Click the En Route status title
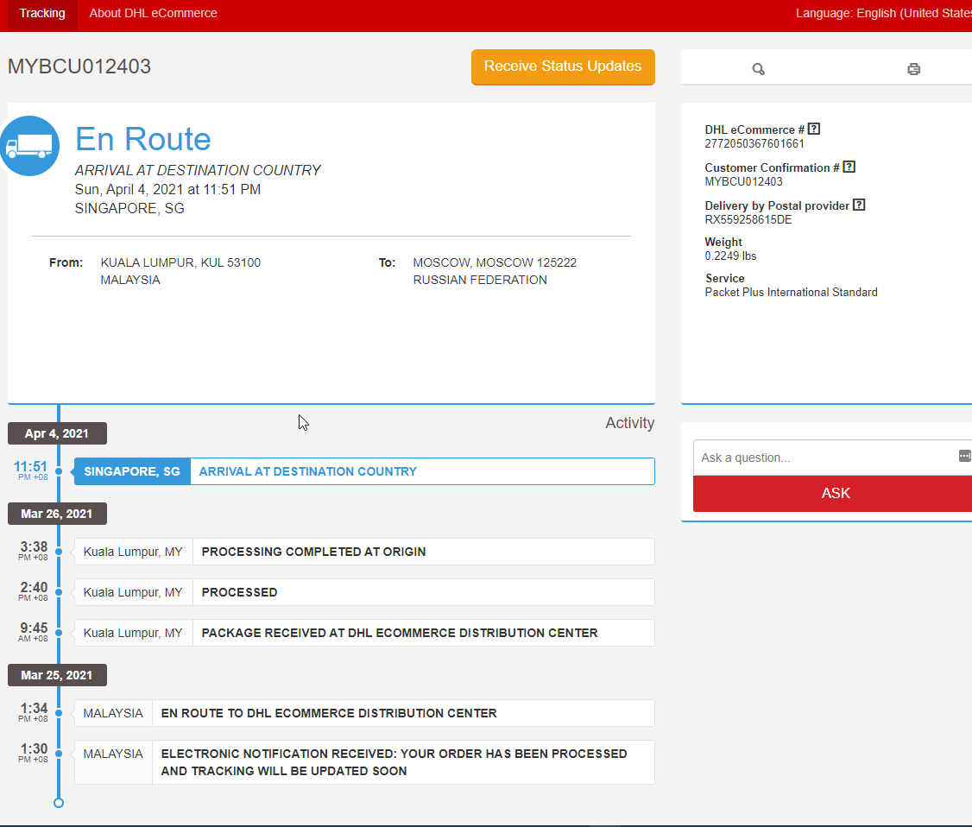Viewport: 972px width, 827px height. [143, 139]
